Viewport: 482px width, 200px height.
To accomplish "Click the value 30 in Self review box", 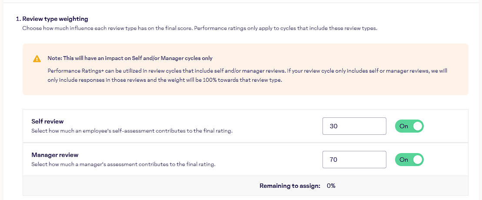I will pyautogui.click(x=334, y=126).
